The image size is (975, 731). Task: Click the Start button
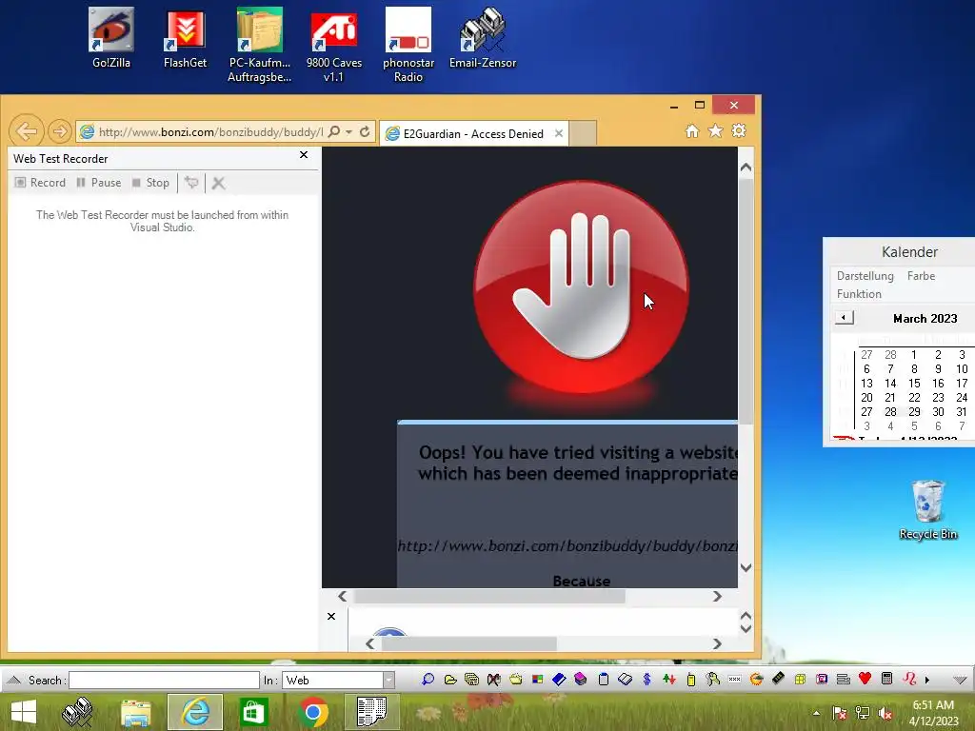click(x=24, y=712)
